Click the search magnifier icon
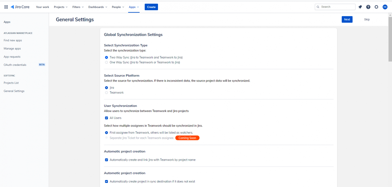This screenshot has height=187, width=392. point(318,7)
